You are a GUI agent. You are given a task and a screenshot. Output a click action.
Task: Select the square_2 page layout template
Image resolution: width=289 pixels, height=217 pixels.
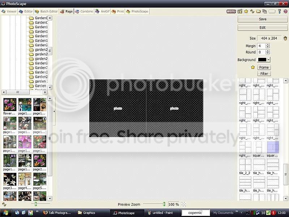273,148
